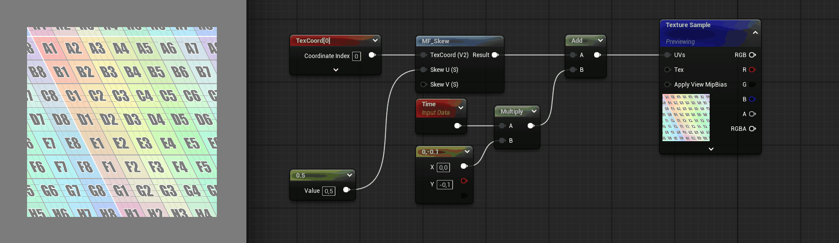The width and height of the screenshot is (839, 243).
Task: Click the Texture Sample B output pin
Action: (752, 99)
